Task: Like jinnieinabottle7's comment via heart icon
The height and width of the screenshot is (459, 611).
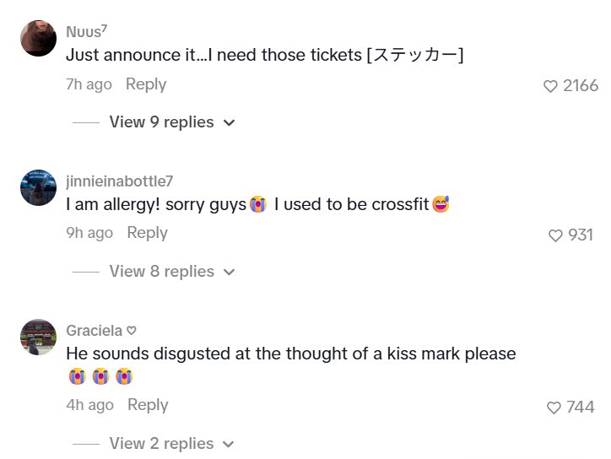Action: point(555,235)
